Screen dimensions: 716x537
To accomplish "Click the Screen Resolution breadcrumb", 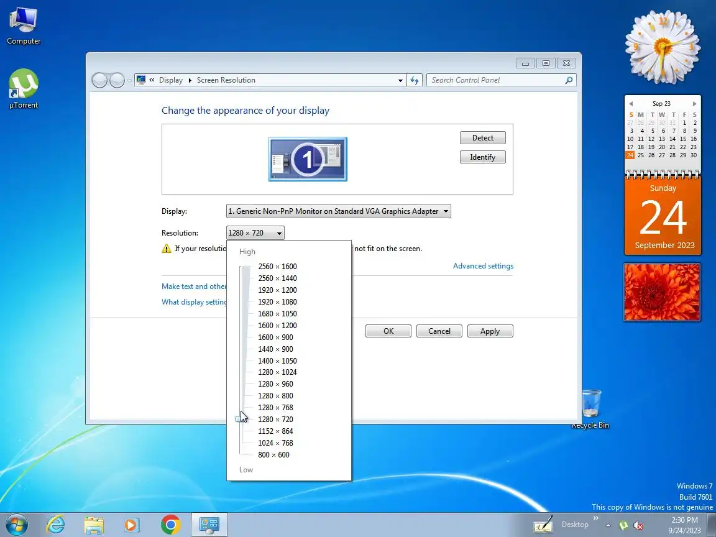I will tap(226, 80).
